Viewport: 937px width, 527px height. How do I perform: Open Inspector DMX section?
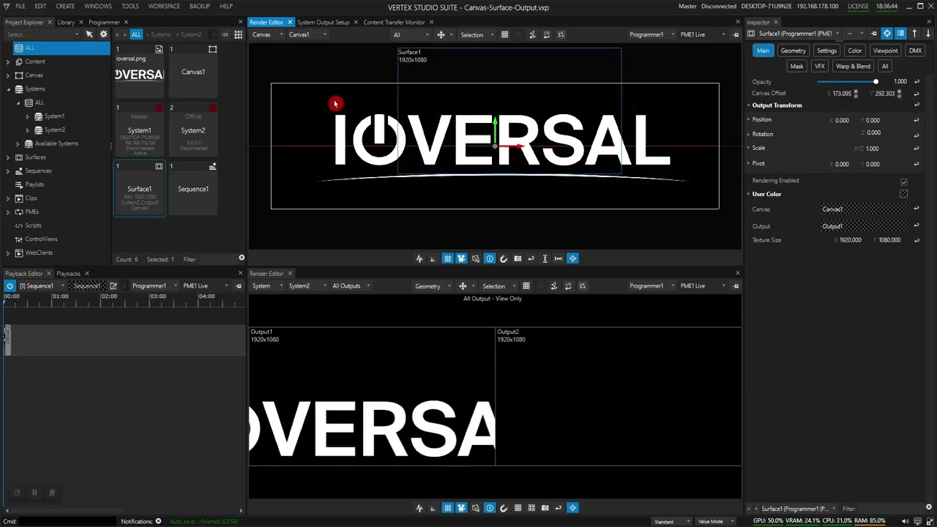pyautogui.click(x=915, y=51)
